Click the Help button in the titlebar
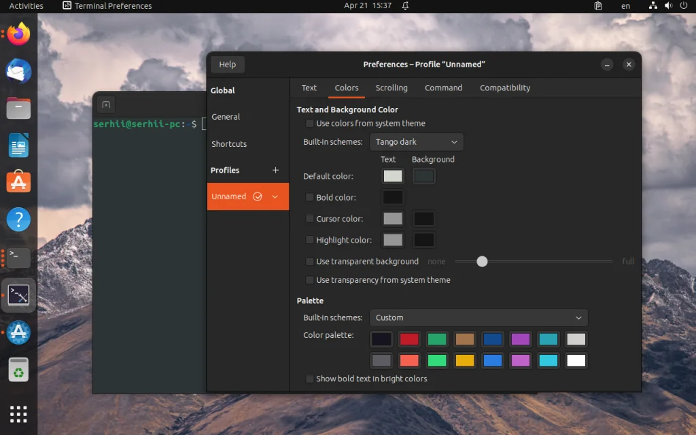The height and width of the screenshot is (435, 696). pyautogui.click(x=227, y=64)
